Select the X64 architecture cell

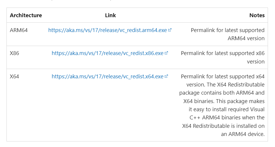14,76
